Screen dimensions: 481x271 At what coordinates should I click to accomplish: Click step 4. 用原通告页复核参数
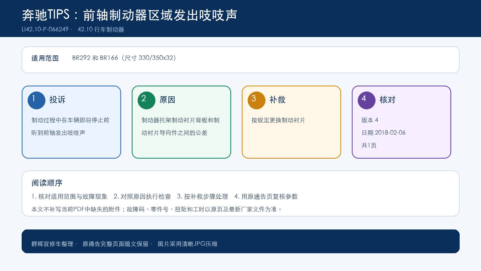266,197
